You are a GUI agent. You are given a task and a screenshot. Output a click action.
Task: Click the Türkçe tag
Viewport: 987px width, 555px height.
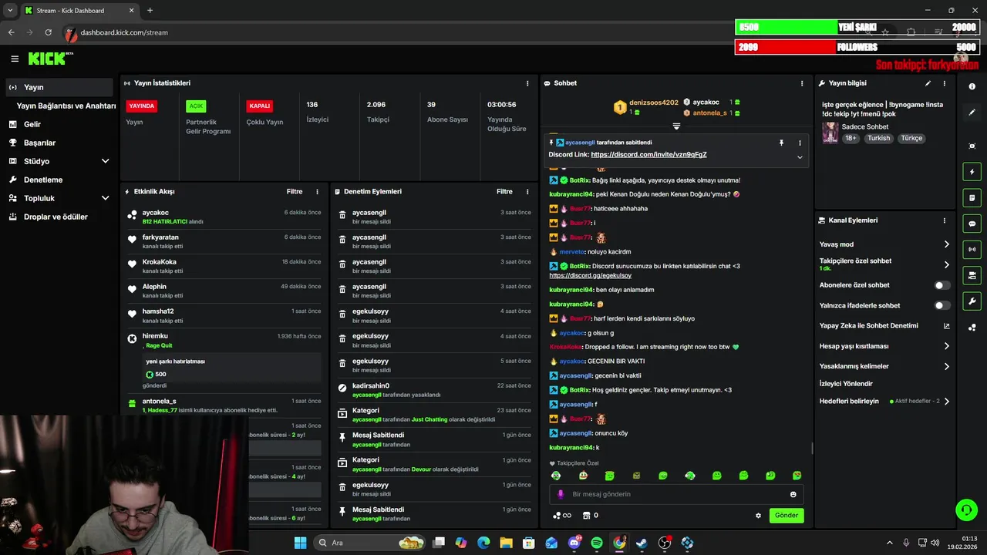pos(911,138)
